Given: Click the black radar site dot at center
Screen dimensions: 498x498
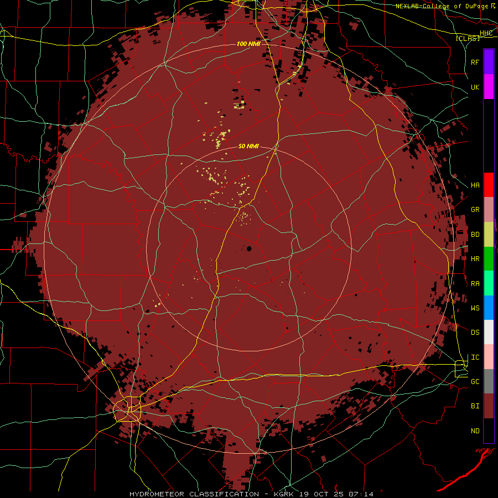Looking at the screenshot, I should (x=249, y=248).
